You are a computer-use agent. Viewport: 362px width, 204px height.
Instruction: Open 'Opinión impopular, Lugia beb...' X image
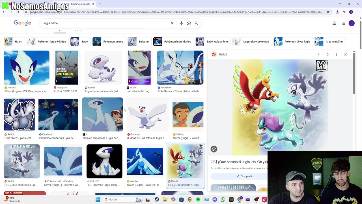point(102,114)
